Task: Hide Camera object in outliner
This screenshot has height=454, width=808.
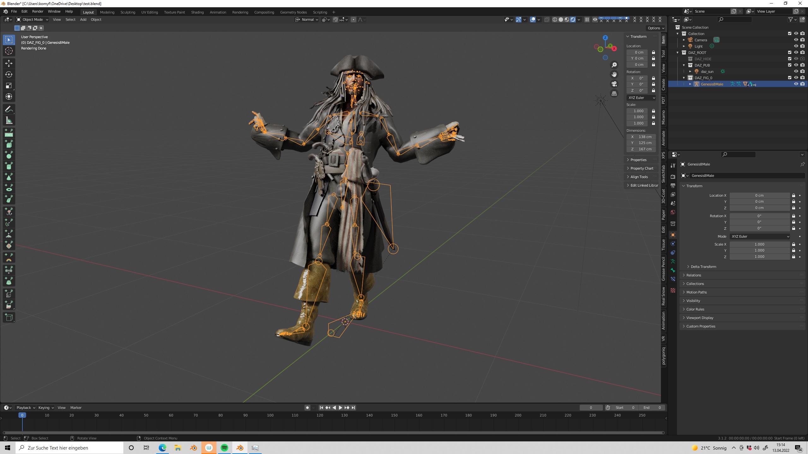Action: tap(796, 40)
